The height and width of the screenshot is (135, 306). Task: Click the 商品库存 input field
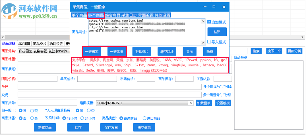click(x=184, y=79)
